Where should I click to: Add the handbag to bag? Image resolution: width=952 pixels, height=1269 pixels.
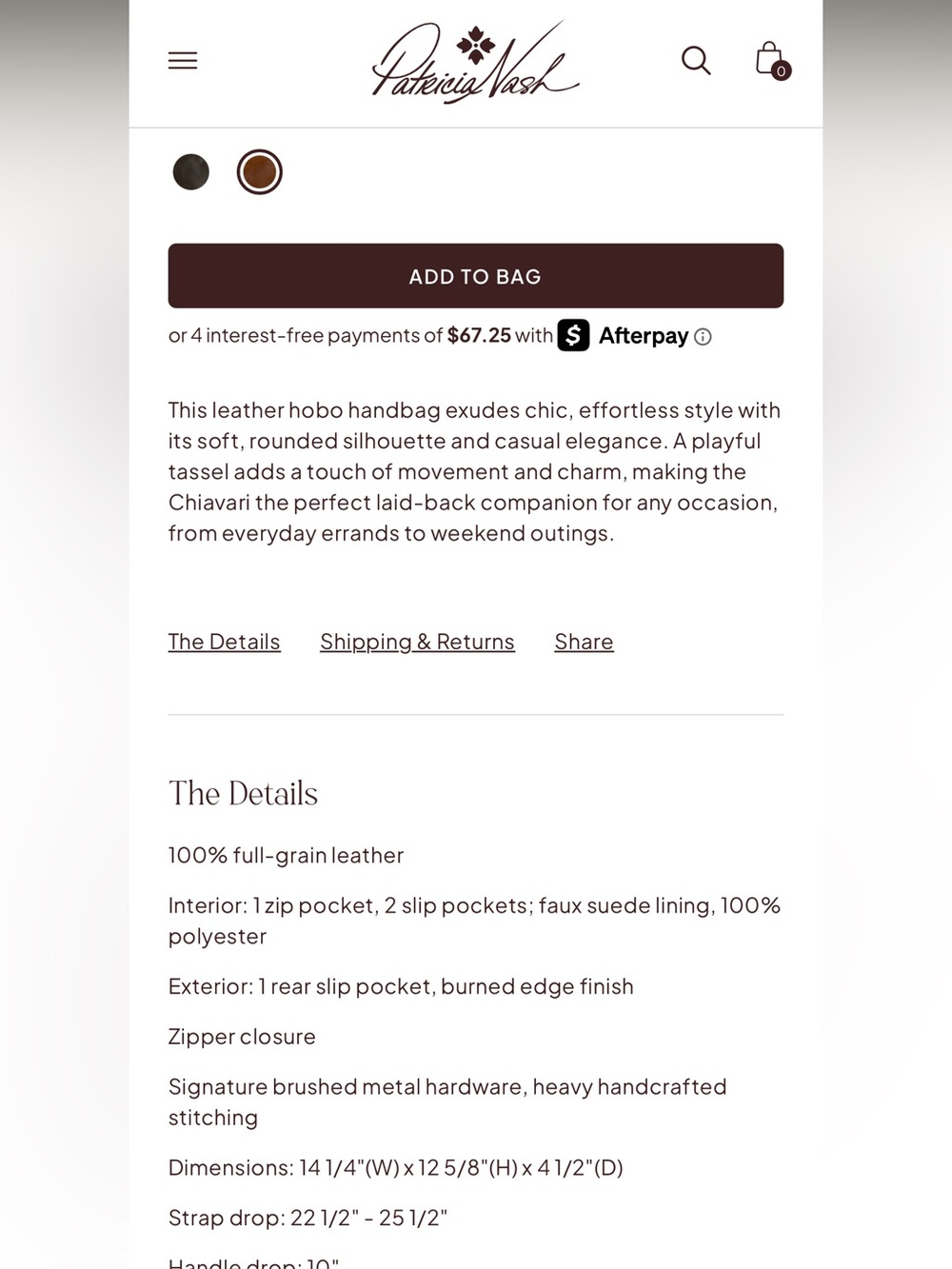[x=476, y=276]
